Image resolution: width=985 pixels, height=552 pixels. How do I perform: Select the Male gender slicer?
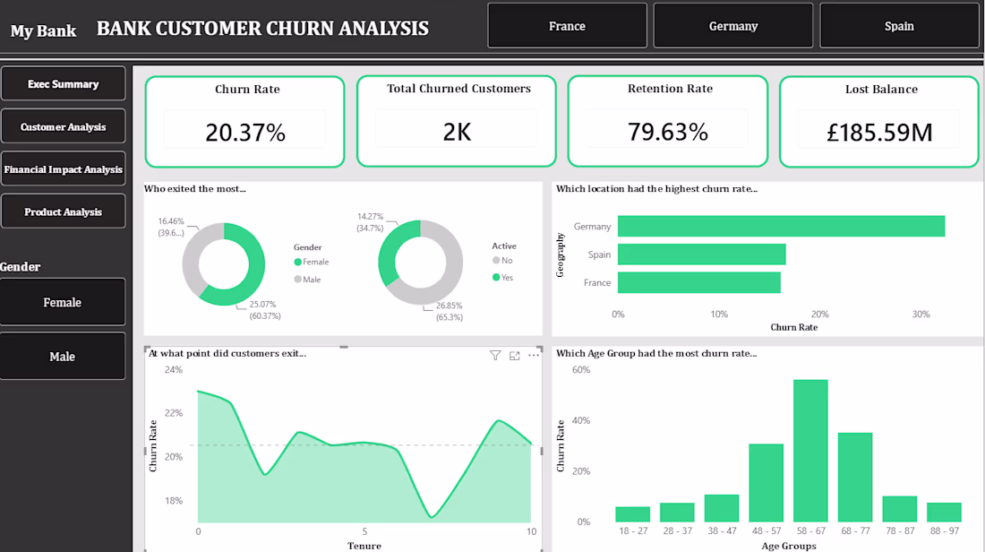tap(62, 357)
